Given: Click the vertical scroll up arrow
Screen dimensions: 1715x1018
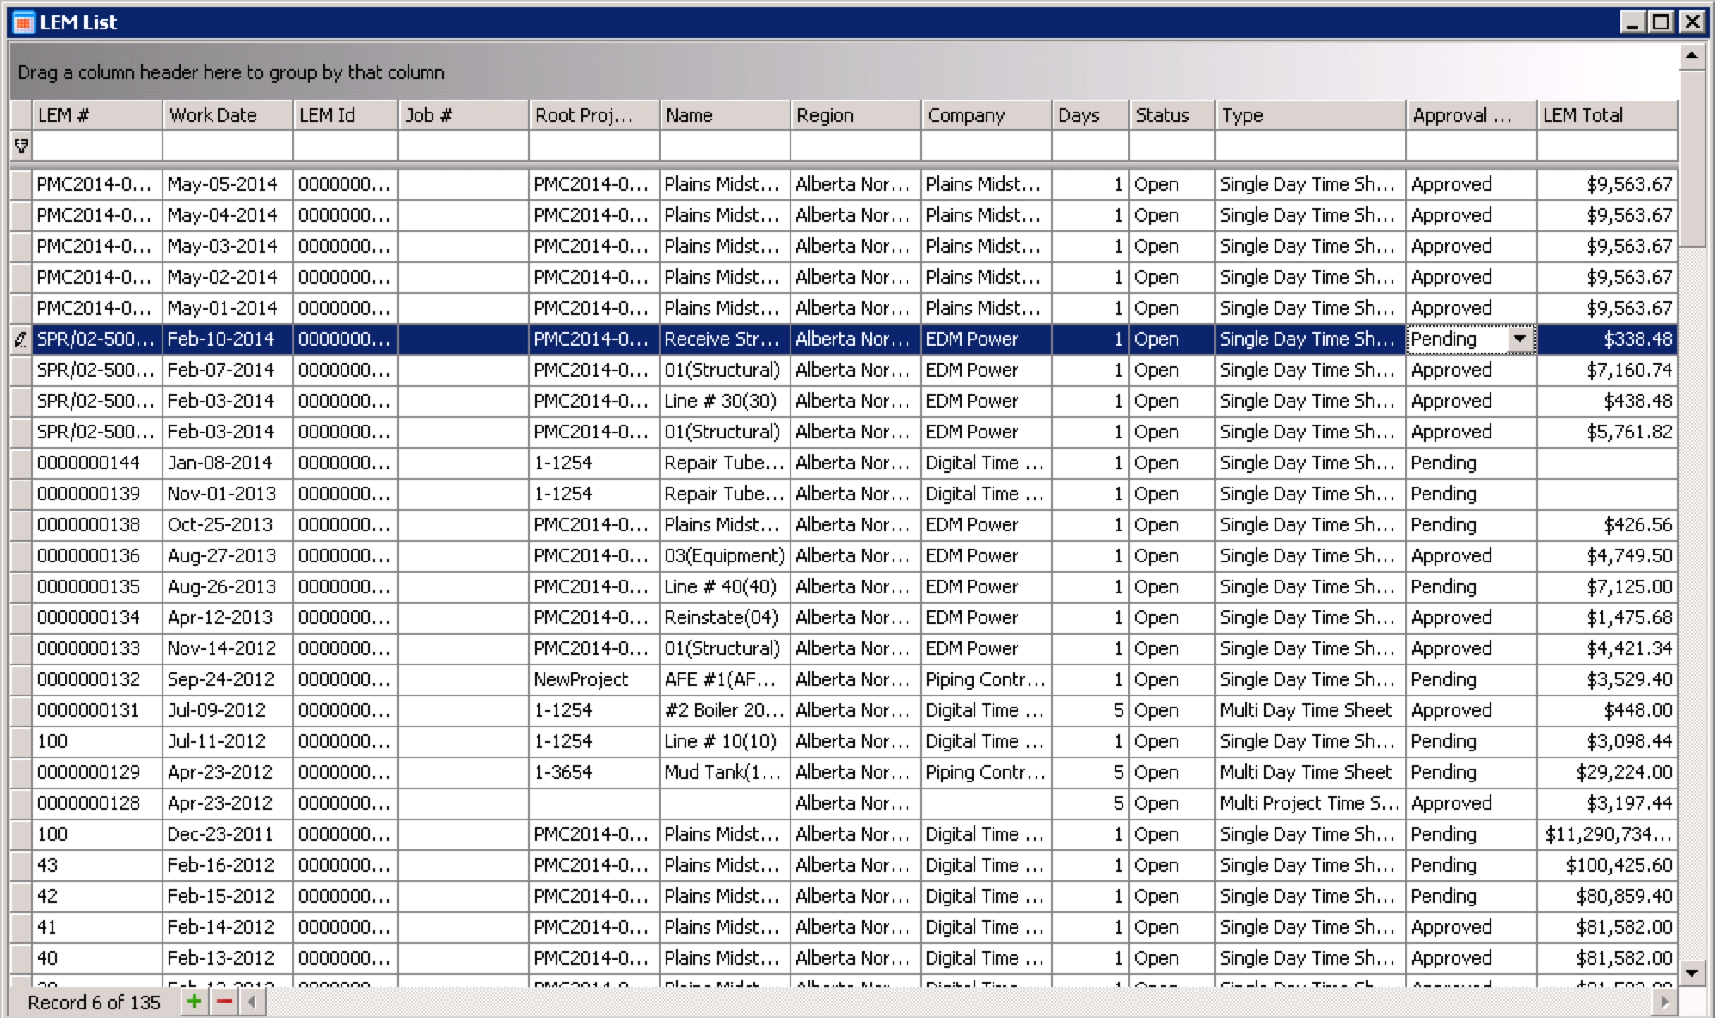Looking at the screenshot, I should 1691,56.
